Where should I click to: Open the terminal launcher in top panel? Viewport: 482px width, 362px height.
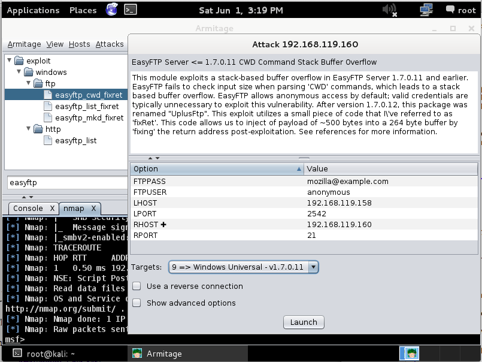(131, 10)
